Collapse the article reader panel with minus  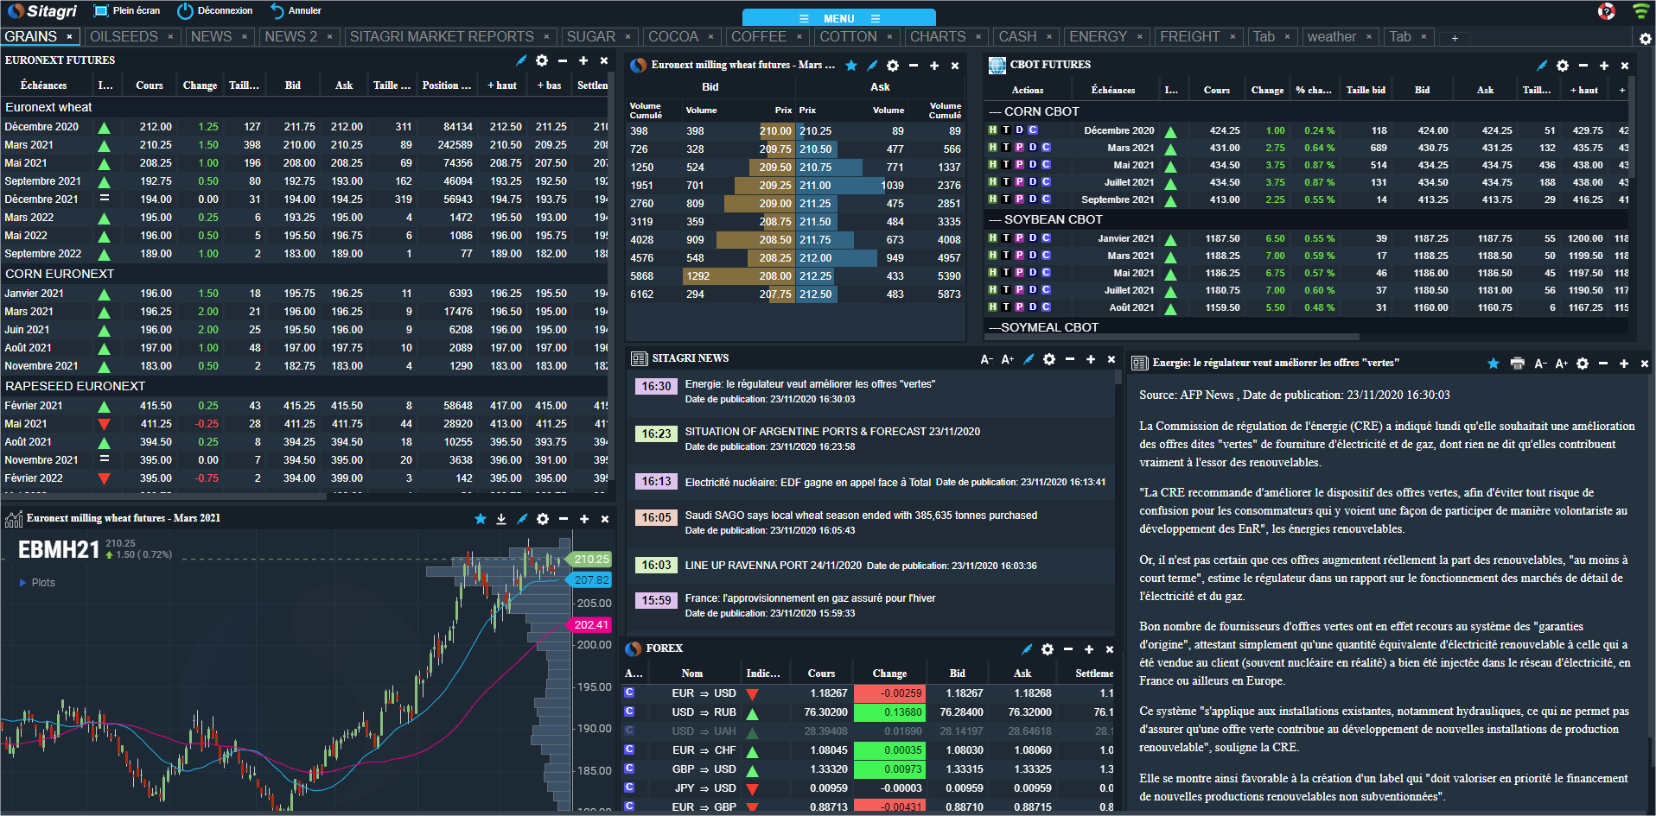coord(1603,364)
